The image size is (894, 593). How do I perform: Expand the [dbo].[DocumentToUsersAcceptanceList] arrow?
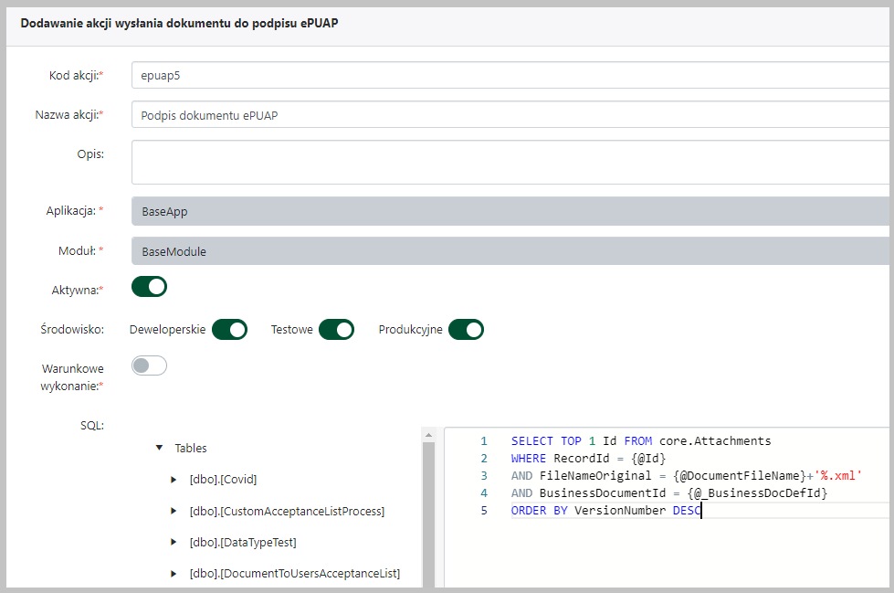pos(174,573)
